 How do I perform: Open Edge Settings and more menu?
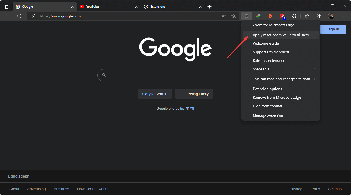(344, 16)
